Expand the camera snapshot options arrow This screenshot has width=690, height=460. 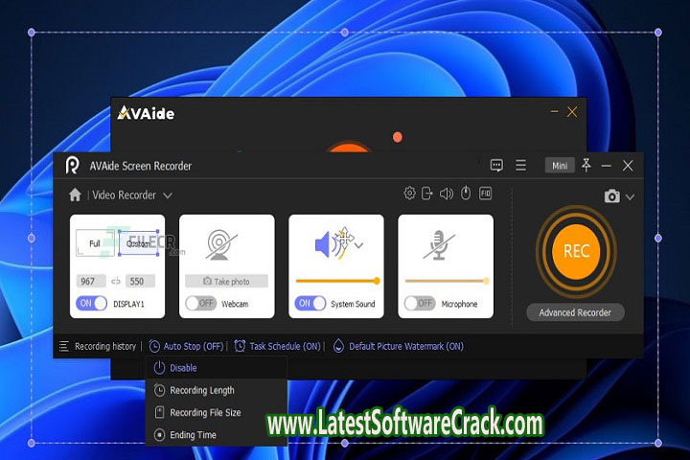click(x=630, y=197)
